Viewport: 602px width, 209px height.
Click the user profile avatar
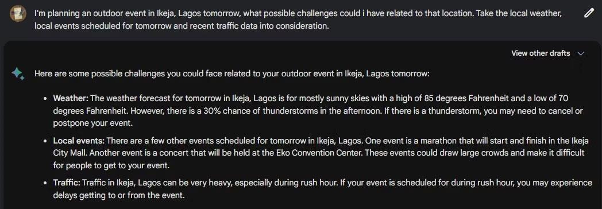[x=18, y=14]
